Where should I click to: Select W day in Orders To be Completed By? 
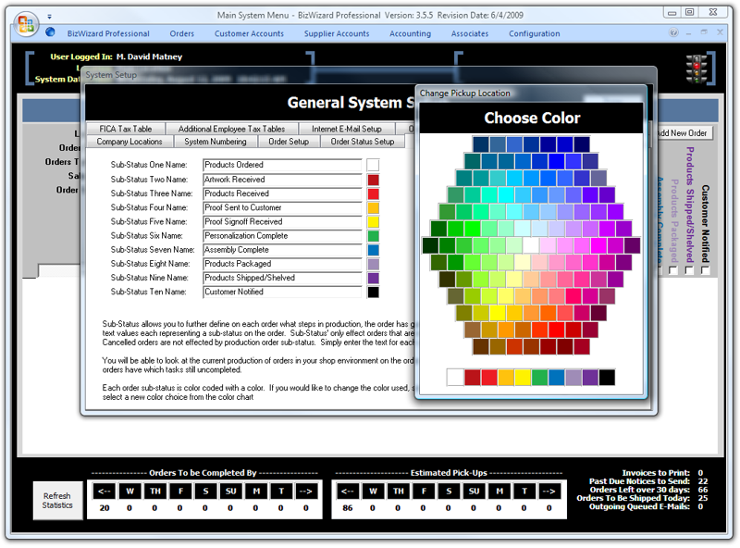point(129,492)
